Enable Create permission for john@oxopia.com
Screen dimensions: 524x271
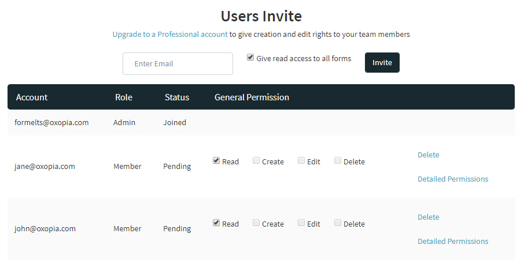pos(256,223)
